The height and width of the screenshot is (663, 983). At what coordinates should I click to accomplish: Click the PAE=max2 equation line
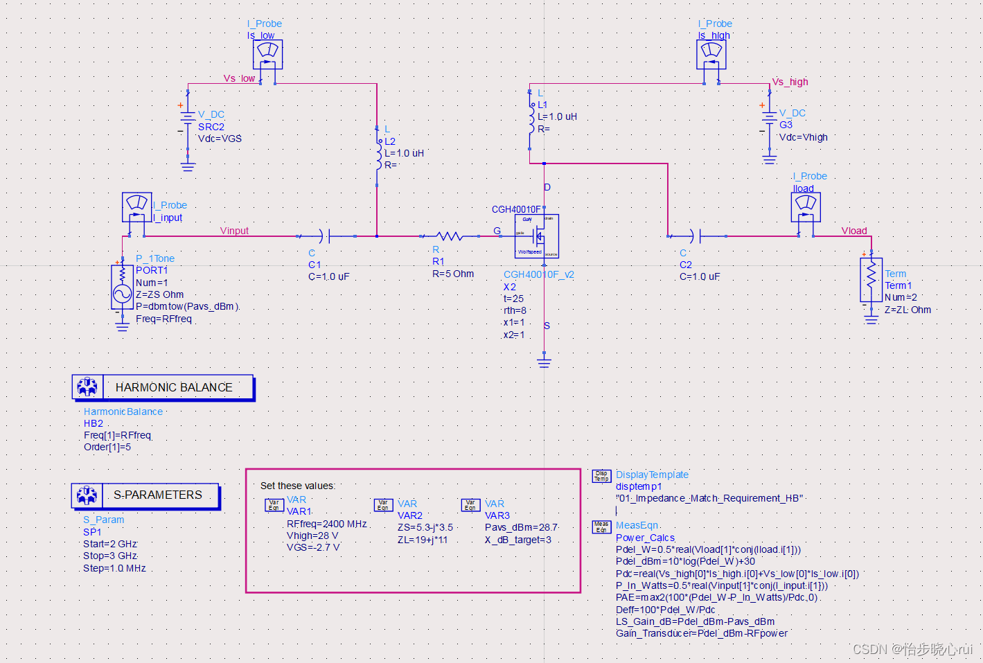click(x=717, y=597)
